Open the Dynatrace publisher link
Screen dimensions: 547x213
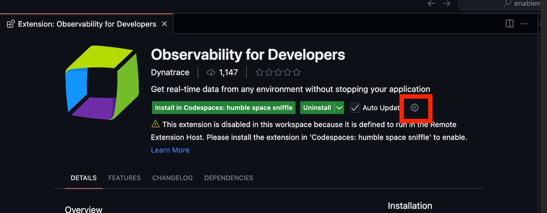pyautogui.click(x=170, y=73)
